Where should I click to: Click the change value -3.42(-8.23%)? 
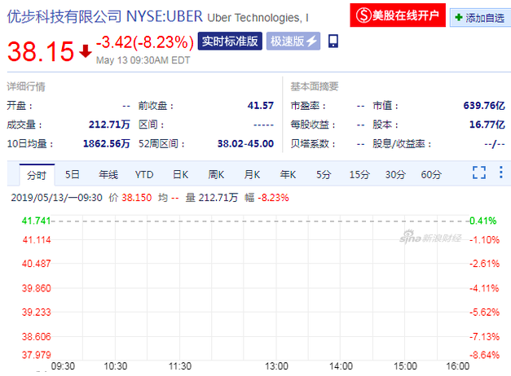[x=145, y=42]
